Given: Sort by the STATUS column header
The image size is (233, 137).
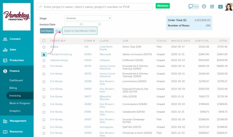Looking at the screenshot, I should (x=162, y=41).
